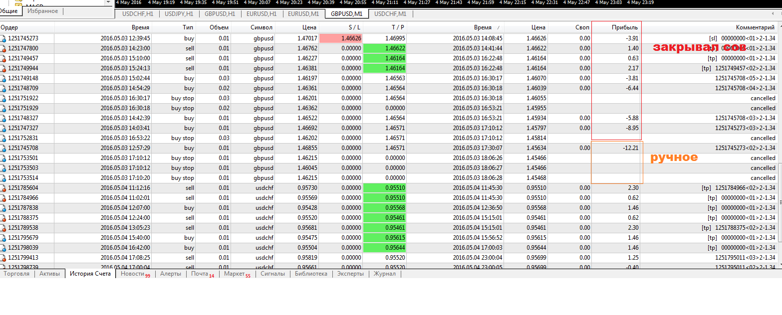Click the order icon beside 1251748709
The image size is (782, 315).
point(3,88)
